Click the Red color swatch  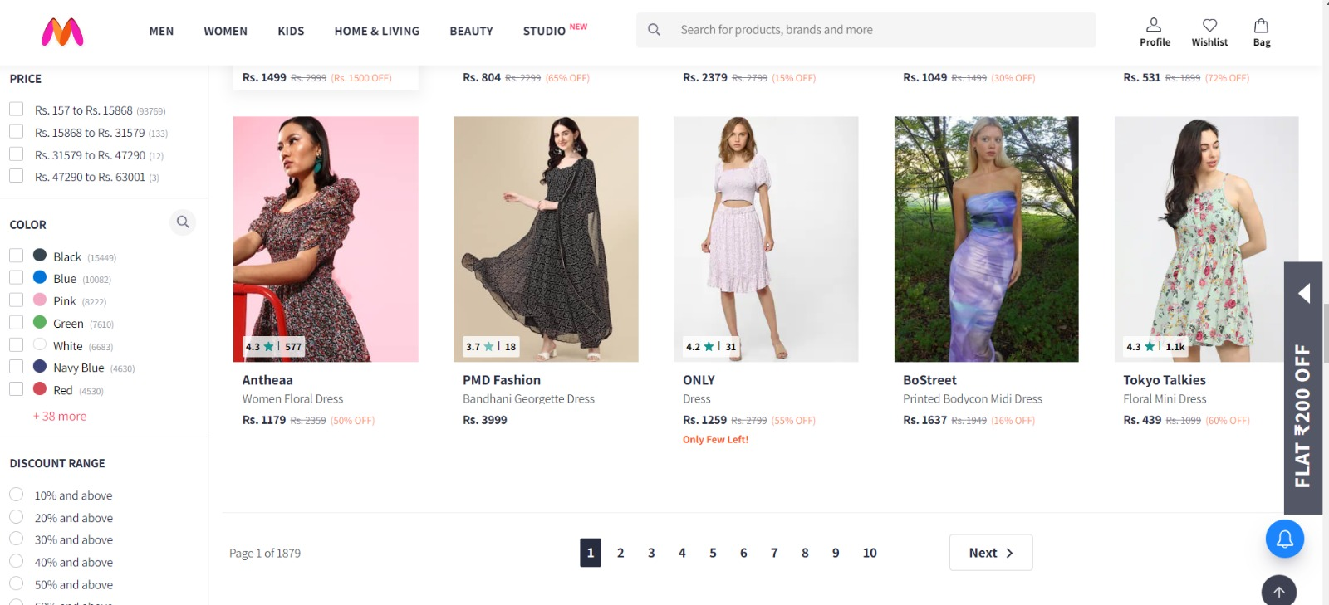pos(40,388)
